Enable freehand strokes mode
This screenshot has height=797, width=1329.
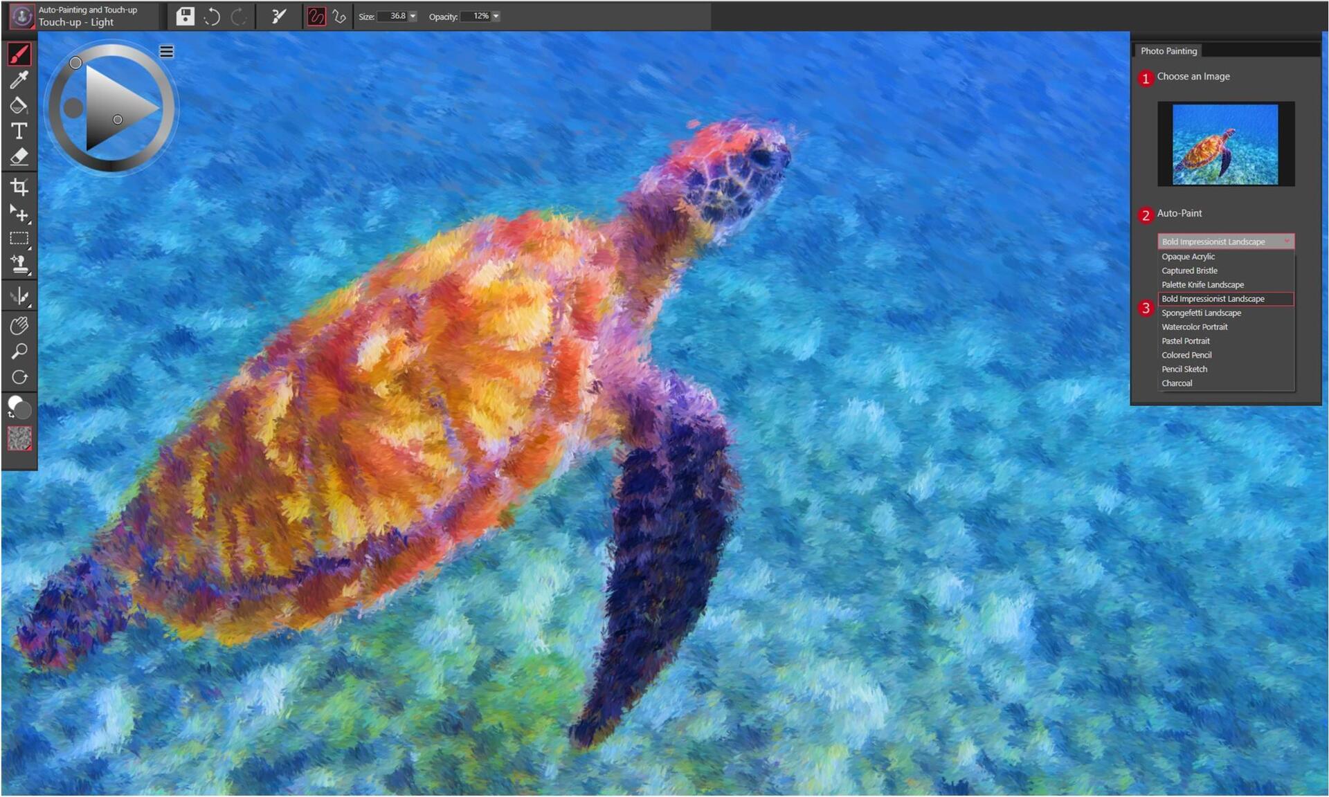(x=316, y=17)
